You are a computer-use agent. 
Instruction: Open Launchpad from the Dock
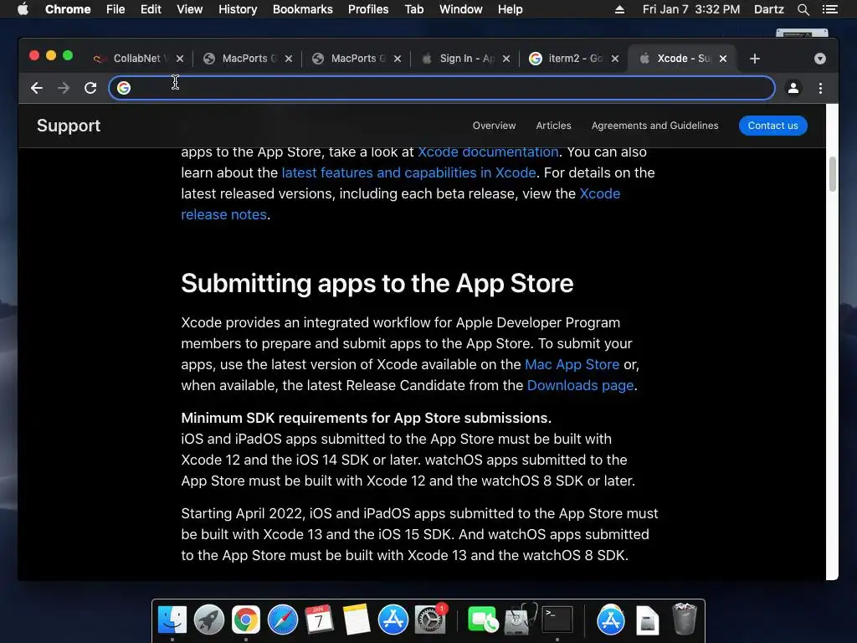pos(208,620)
